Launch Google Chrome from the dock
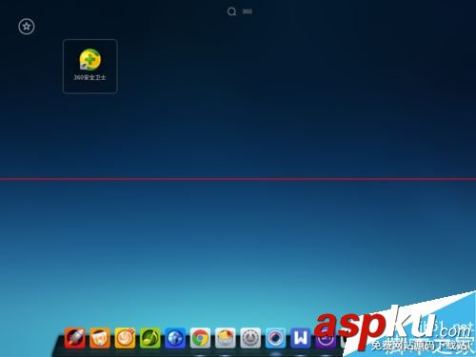The image size is (476, 357). (200, 338)
